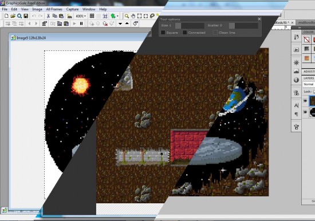Hide the top layer with eye icon
This screenshot has width=315, height=221.
(305, 101)
